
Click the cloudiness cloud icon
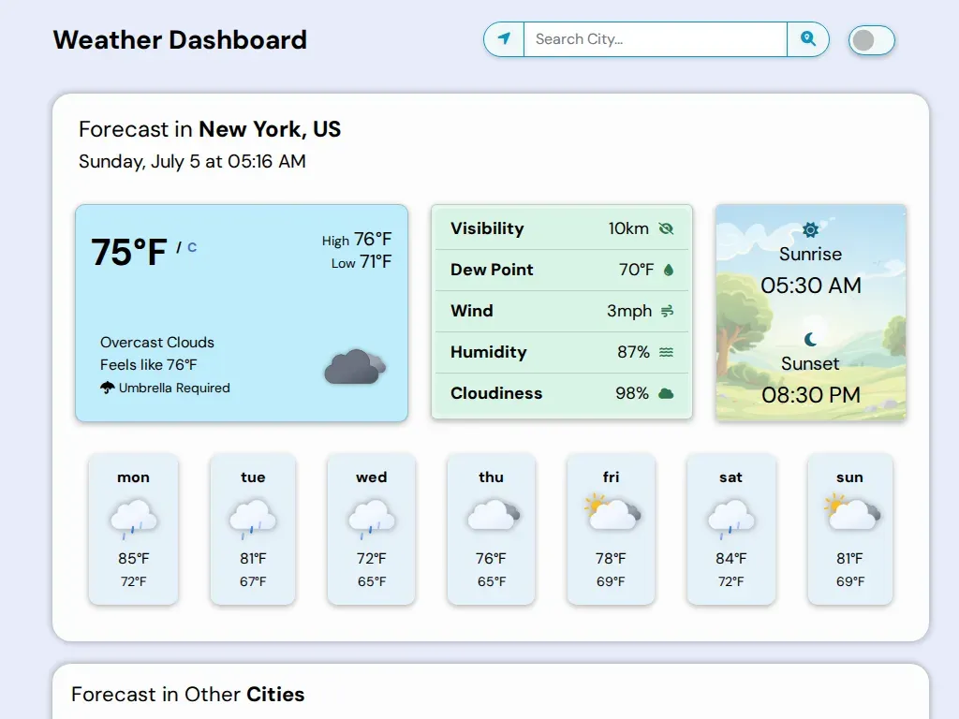[666, 393]
